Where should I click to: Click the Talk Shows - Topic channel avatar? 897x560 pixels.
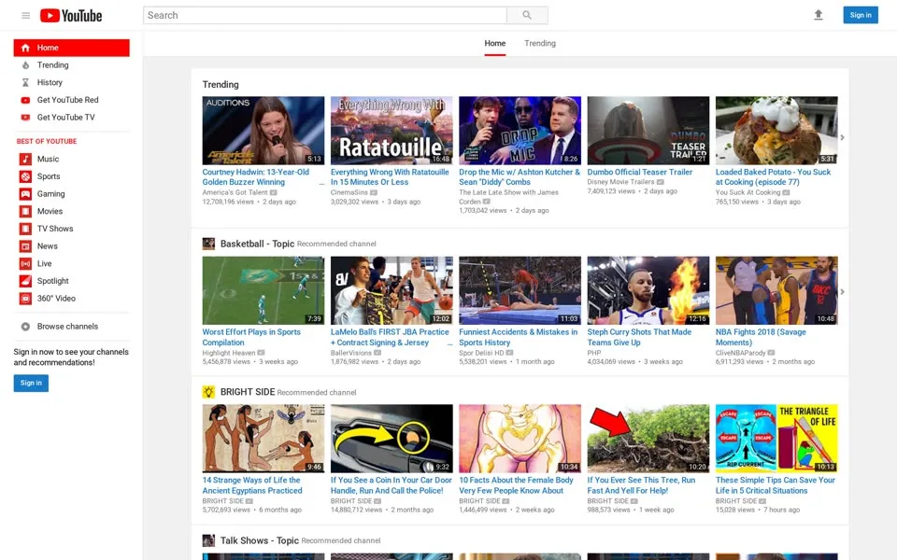pyautogui.click(x=208, y=540)
